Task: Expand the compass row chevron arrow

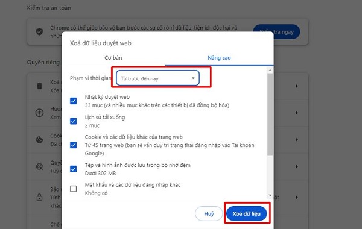Action: [297, 113]
